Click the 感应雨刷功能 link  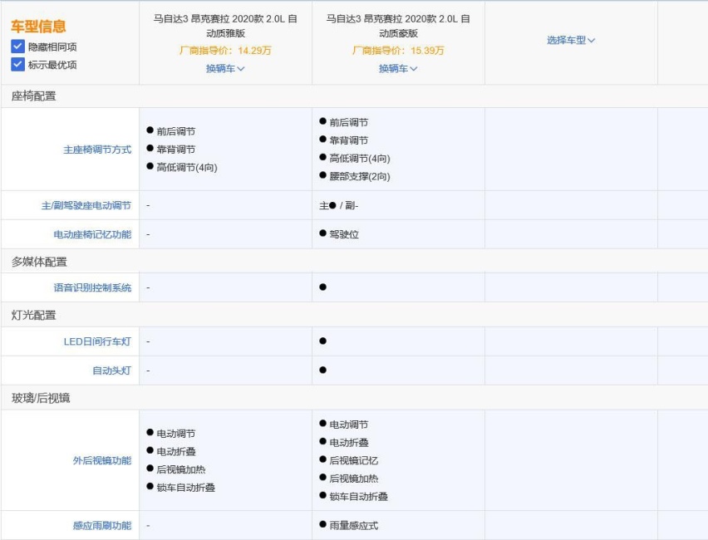coord(102,526)
